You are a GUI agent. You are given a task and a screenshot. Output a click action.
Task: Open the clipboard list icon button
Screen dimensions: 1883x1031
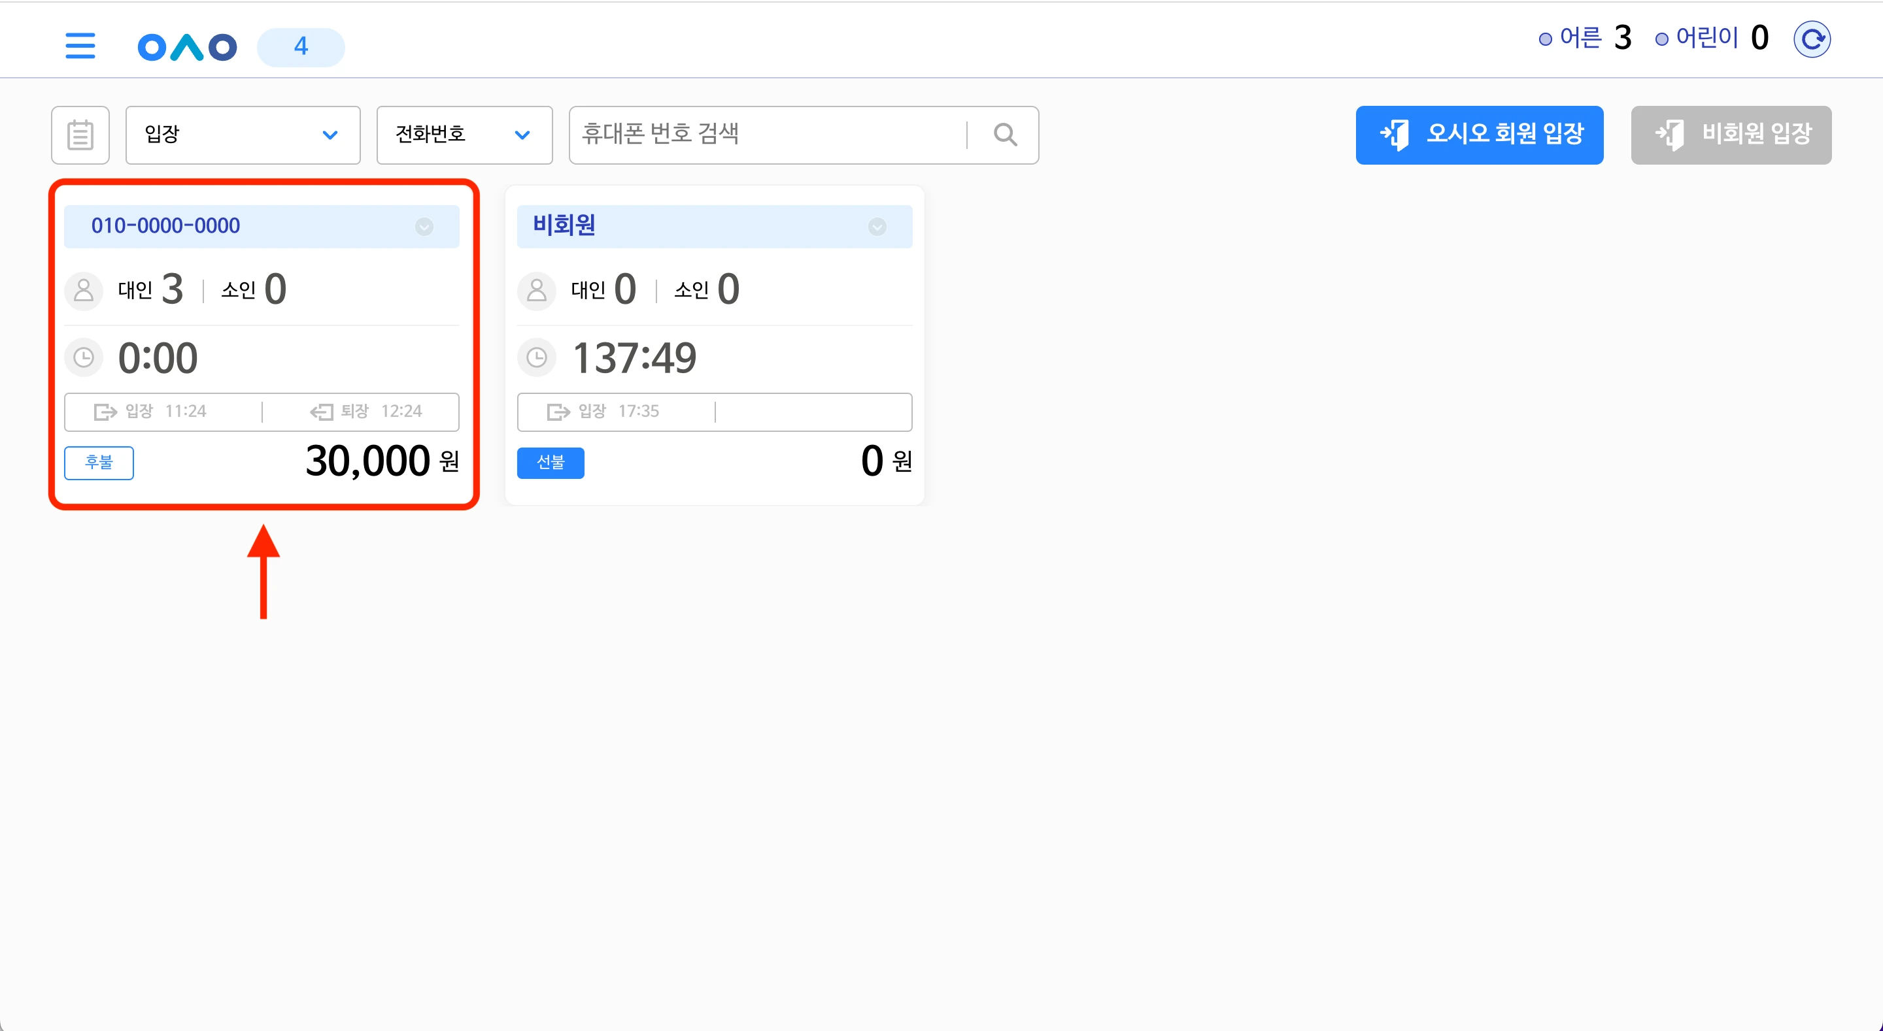[80, 135]
